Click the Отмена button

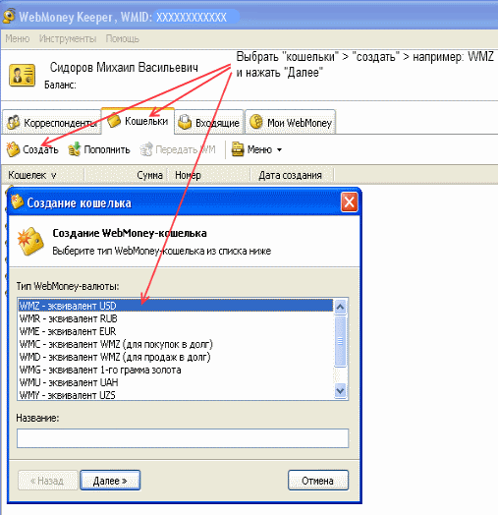(x=318, y=481)
